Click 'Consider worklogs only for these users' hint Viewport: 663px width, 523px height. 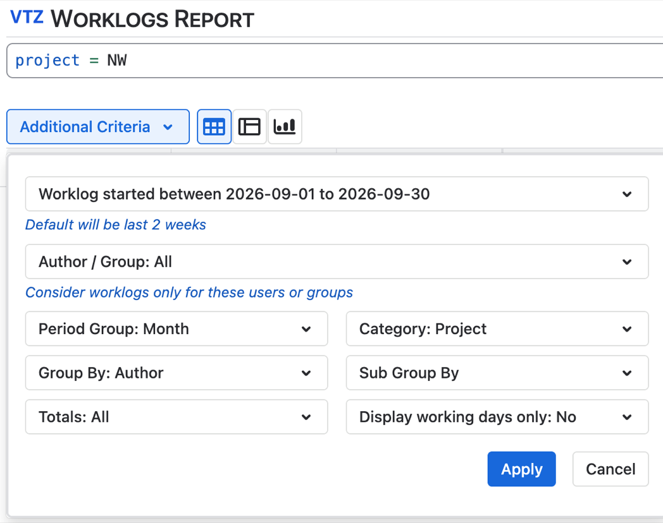point(189,292)
